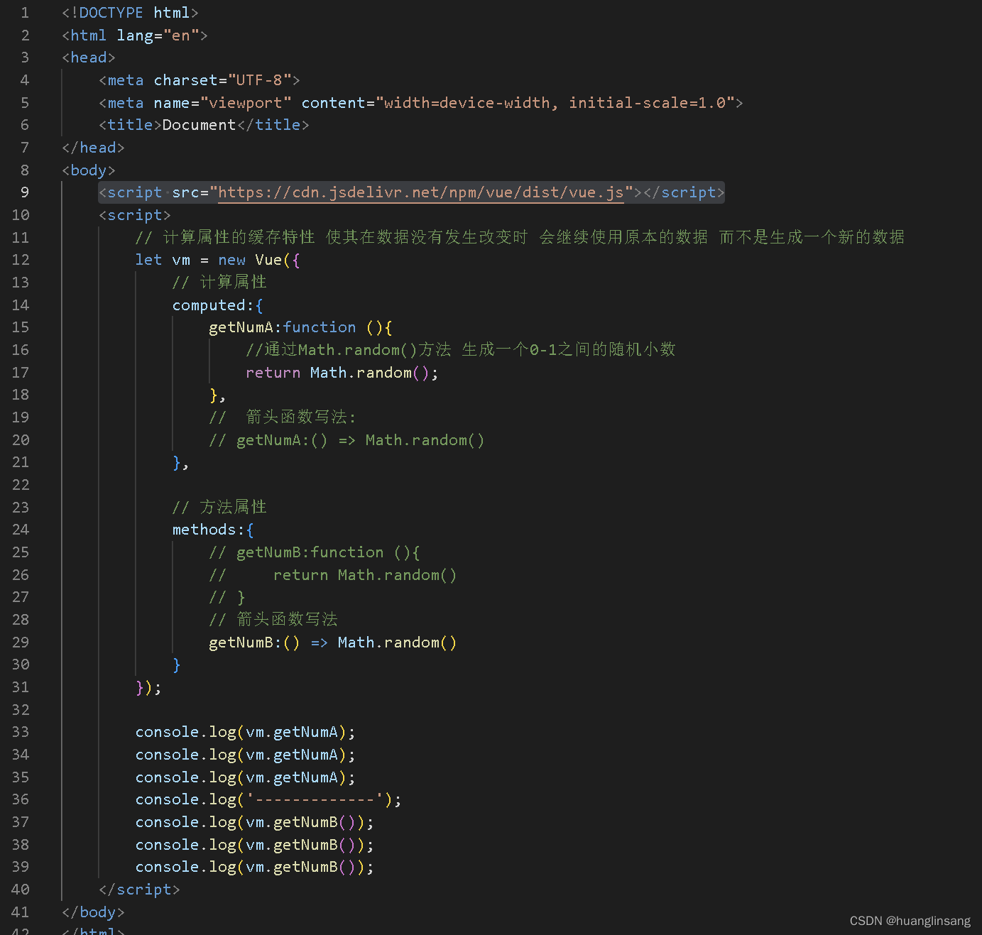982x935 pixels.
Task: Place cursor on 'methods:{' line
Action: (x=213, y=530)
